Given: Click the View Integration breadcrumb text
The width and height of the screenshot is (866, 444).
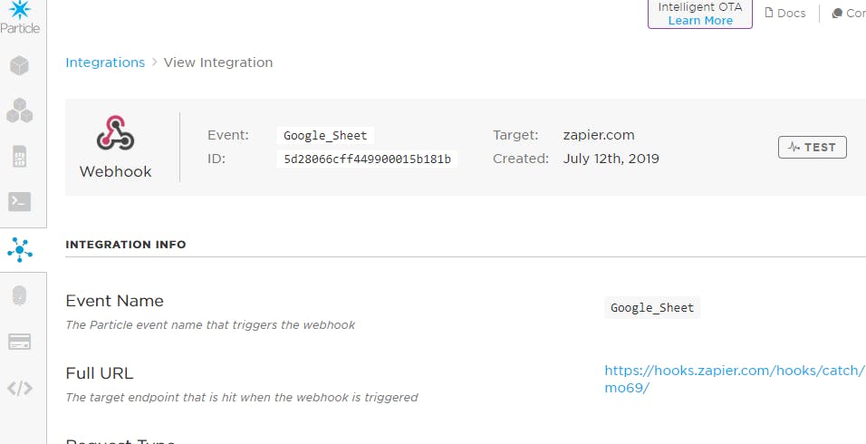Looking at the screenshot, I should 217,63.
